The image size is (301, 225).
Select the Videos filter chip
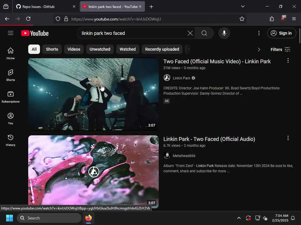(x=74, y=49)
